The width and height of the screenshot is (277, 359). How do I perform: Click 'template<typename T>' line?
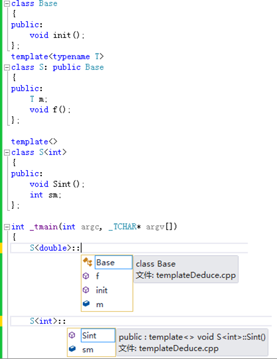pos(57,57)
